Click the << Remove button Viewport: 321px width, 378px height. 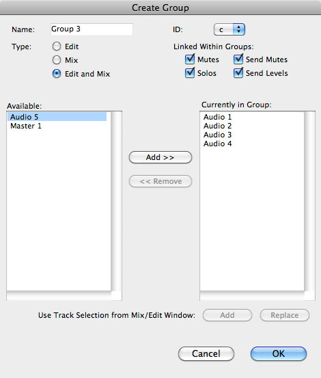(160, 181)
